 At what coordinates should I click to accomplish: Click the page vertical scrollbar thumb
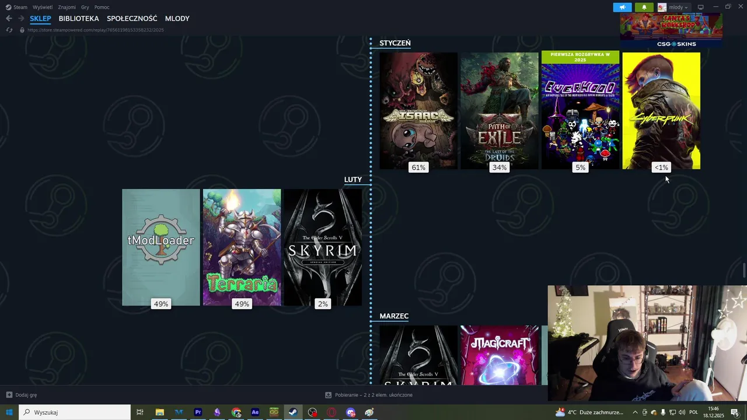pyautogui.click(x=744, y=271)
